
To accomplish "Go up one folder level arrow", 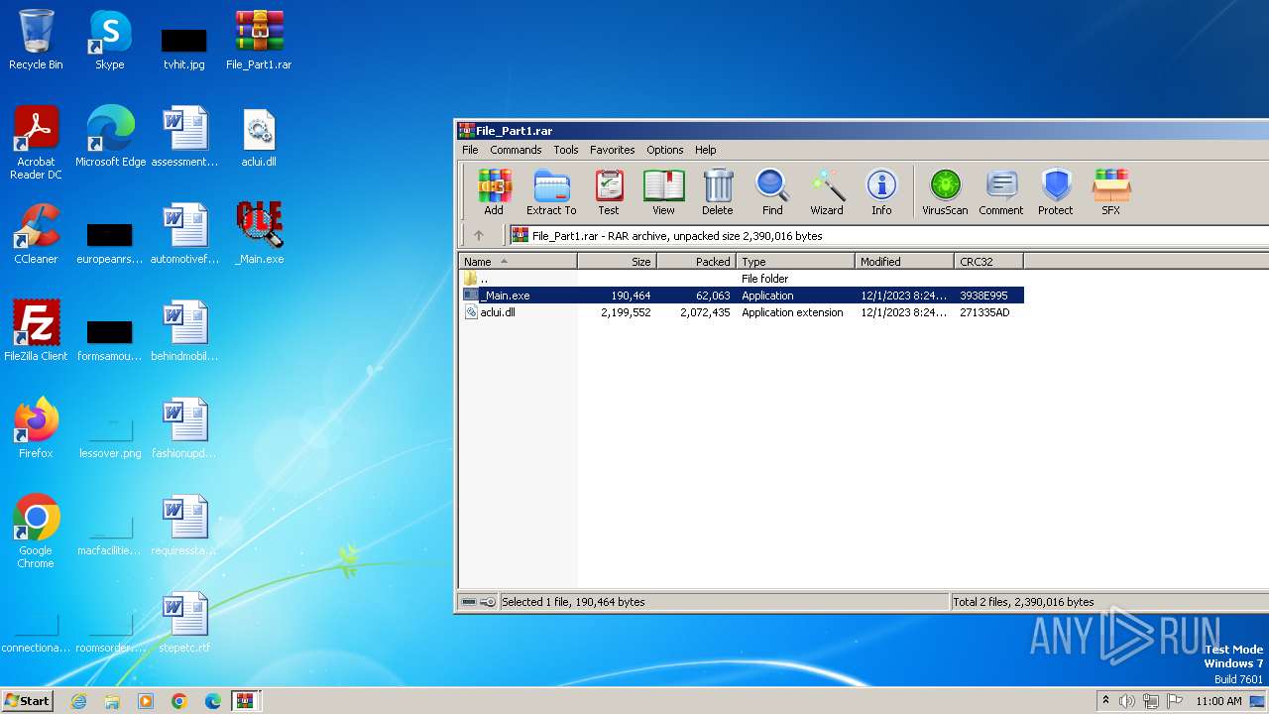I will tap(479, 236).
